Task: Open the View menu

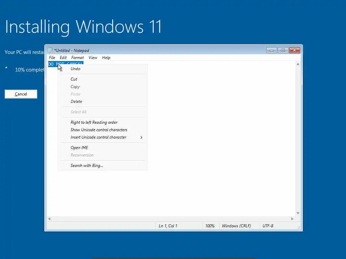Action: pyautogui.click(x=93, y=58)
